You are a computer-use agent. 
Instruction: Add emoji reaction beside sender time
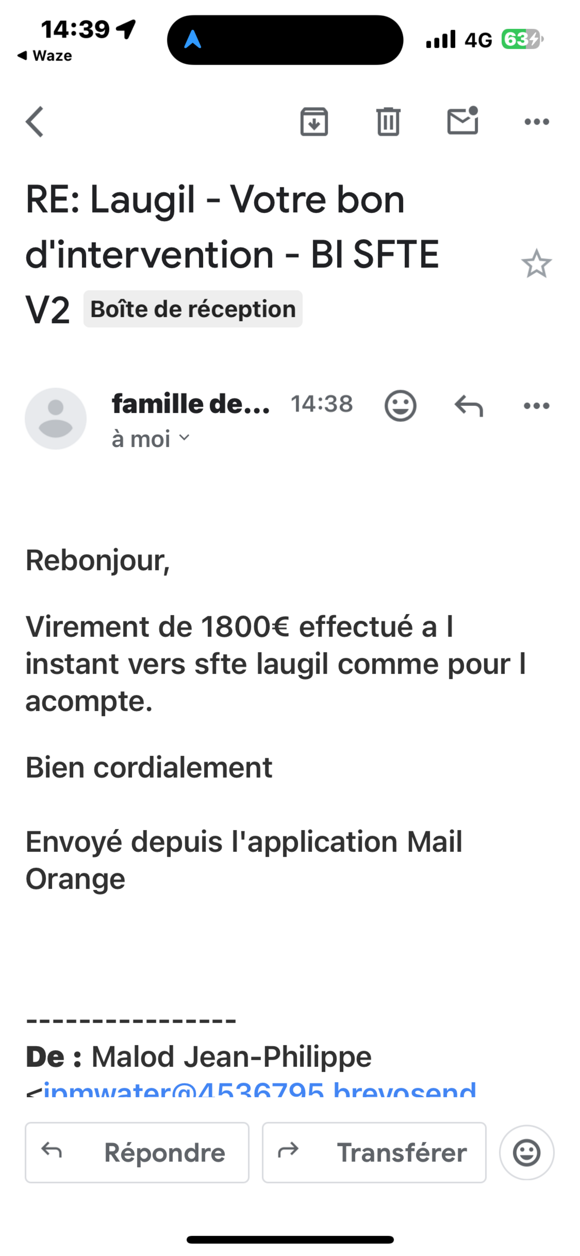tap(400, 405)
